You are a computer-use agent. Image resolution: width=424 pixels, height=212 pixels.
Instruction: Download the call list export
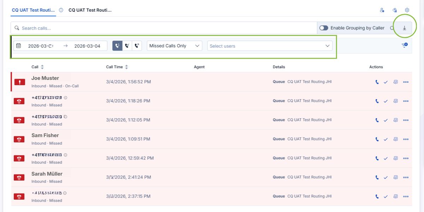point(405,28)
